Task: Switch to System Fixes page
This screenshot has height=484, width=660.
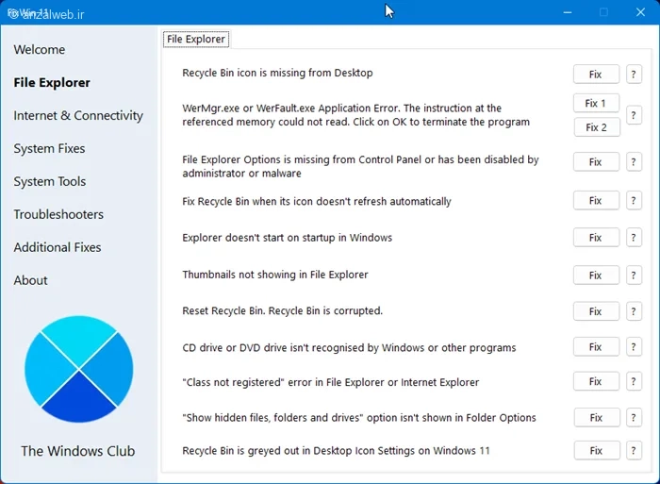Action: tap(49, 149)
